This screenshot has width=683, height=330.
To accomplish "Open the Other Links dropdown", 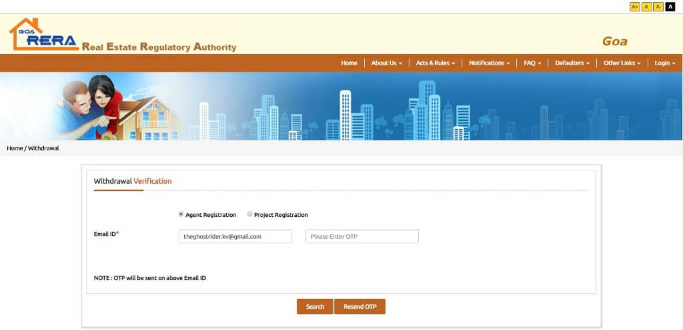I will (x=622, y=63).
